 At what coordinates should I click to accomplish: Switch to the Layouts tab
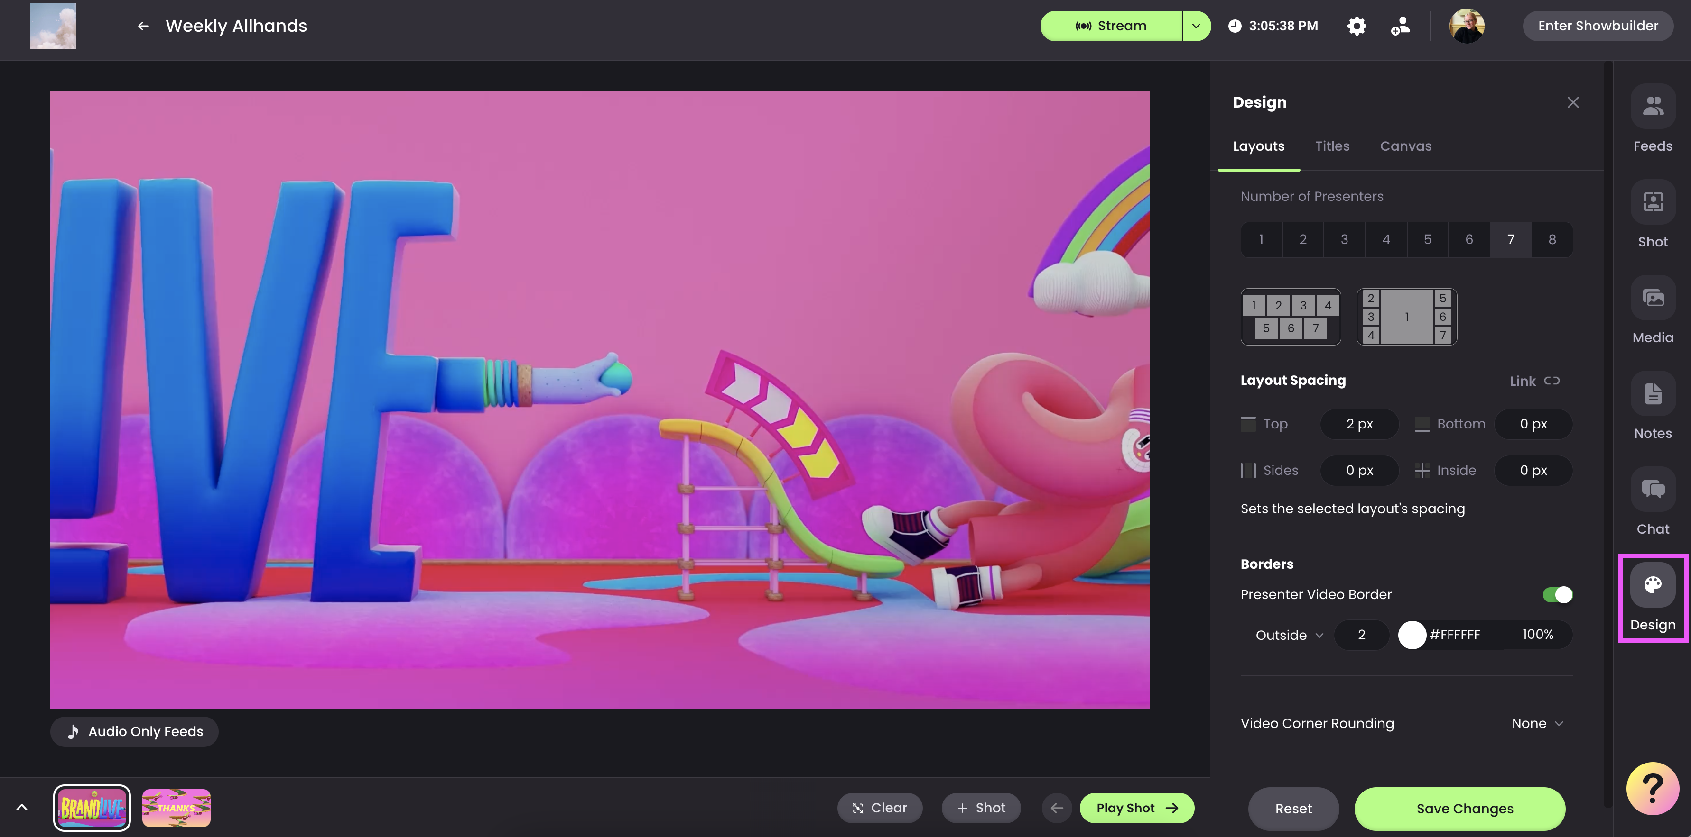pyautogui.click(x=1258, y=146)
